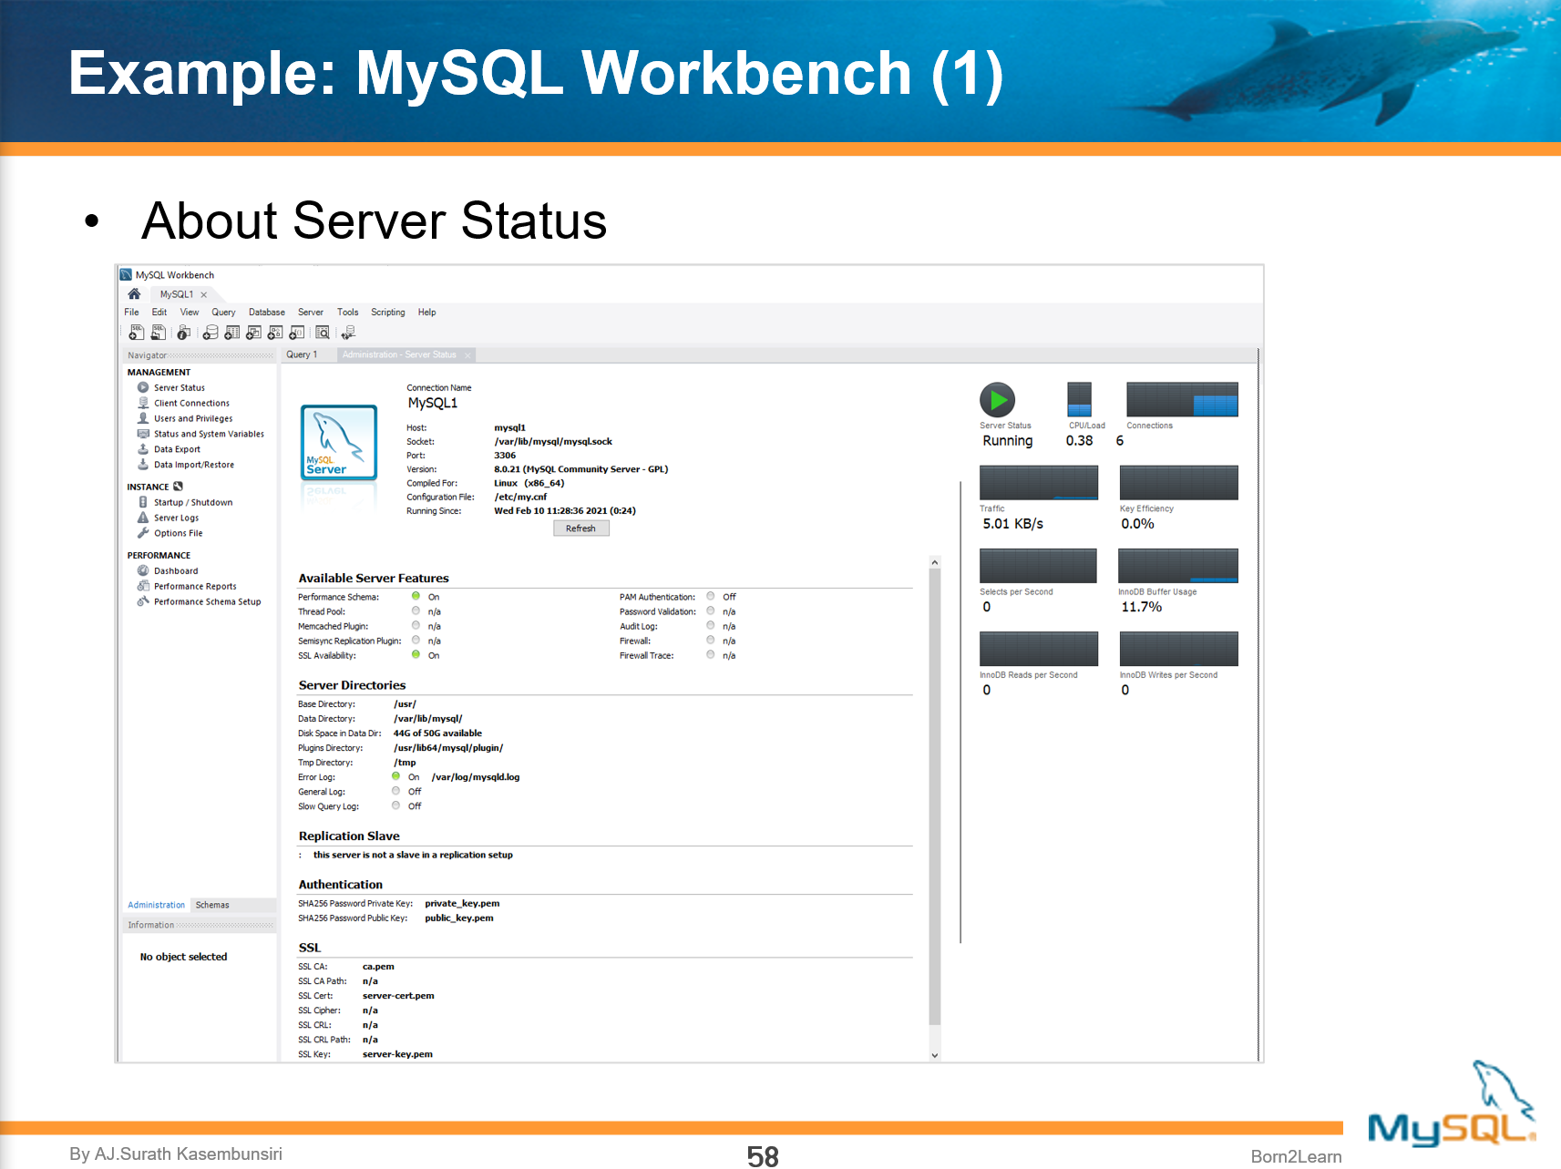The width and height of the screenshot is (1561, 1169).
Task: Open the Scripting menu
Action: pyautogui.click(x=387, y=312)
